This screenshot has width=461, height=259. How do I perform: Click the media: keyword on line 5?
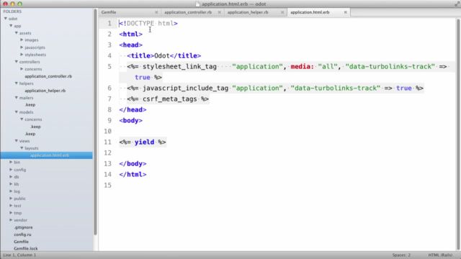click(303, 67)
